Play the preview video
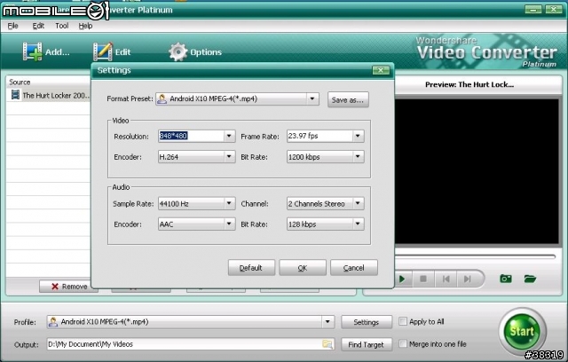This screenshot has height=362, width=568. click(x=402, y=279)
